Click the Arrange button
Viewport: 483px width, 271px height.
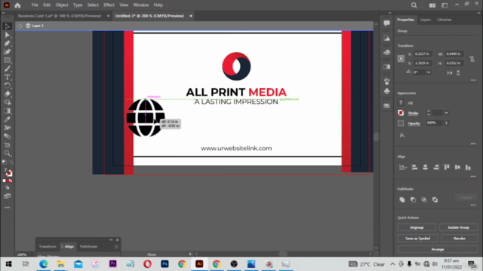[438, 249]
